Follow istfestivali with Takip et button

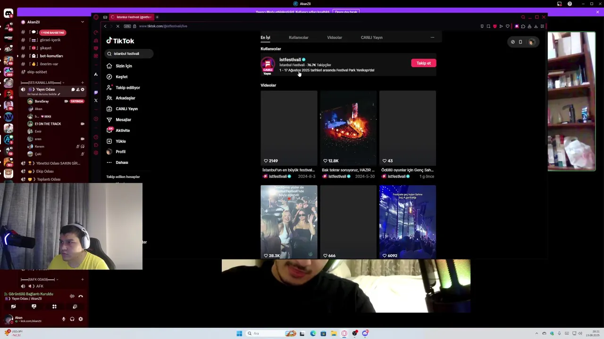coord(424,63)
